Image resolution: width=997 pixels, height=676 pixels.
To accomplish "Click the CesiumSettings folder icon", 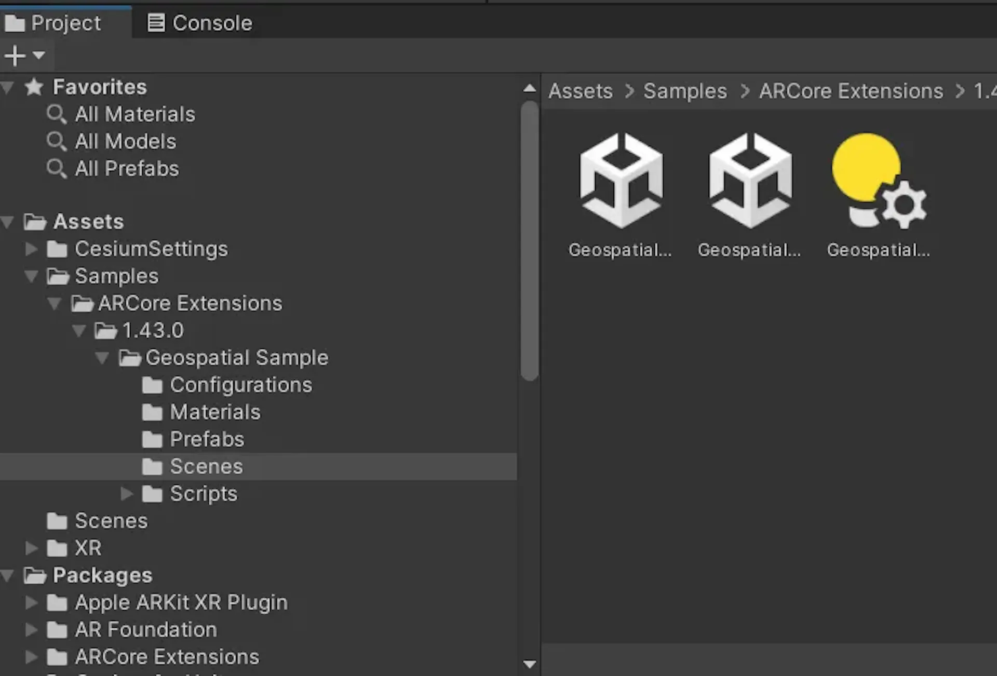I will point(57,249).
